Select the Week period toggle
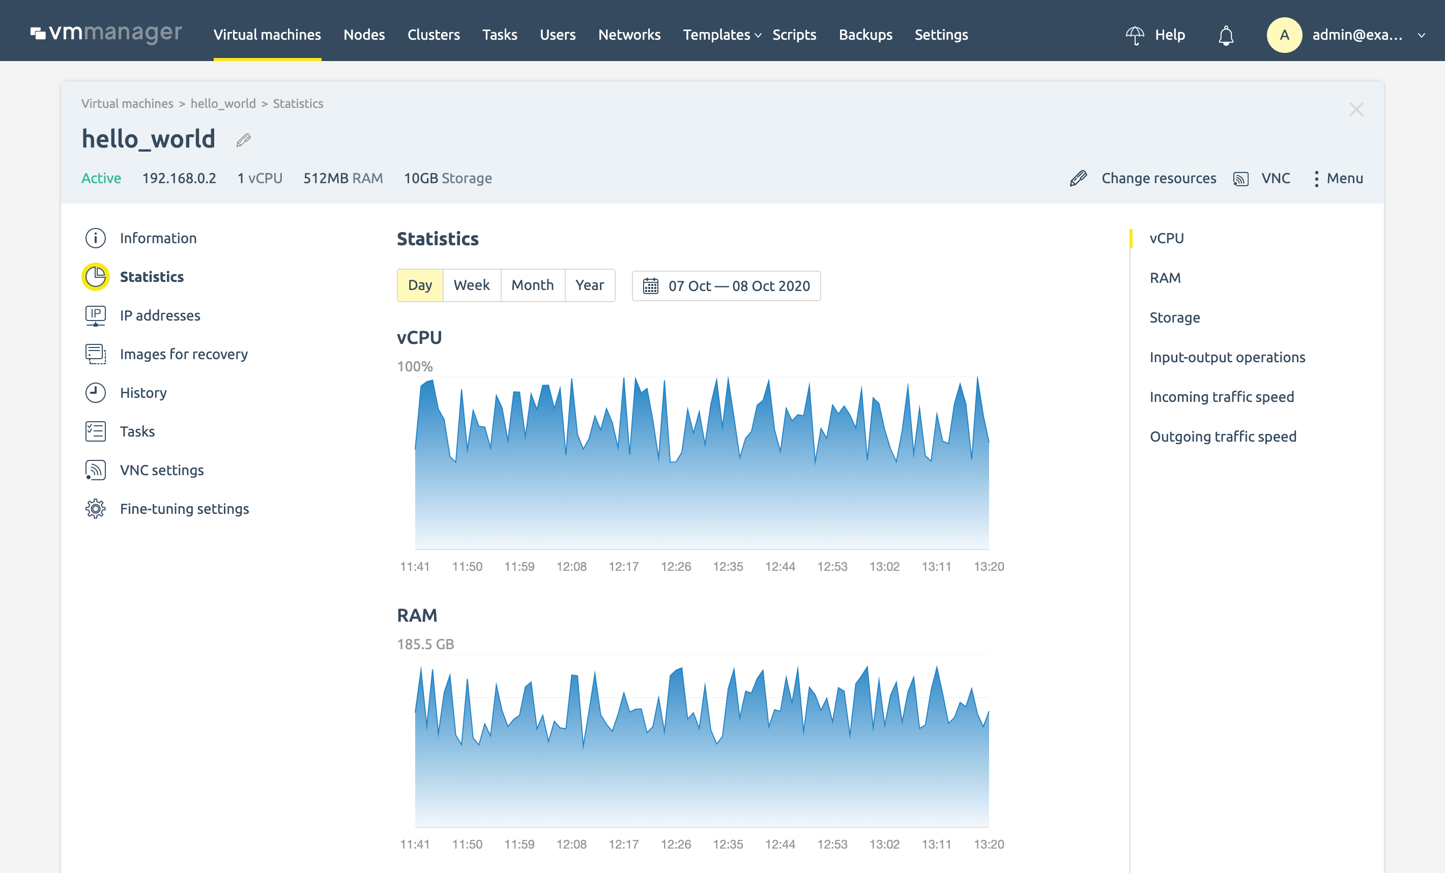The width and height of the screenshot is (1445, 873). (x=472, y=285)
